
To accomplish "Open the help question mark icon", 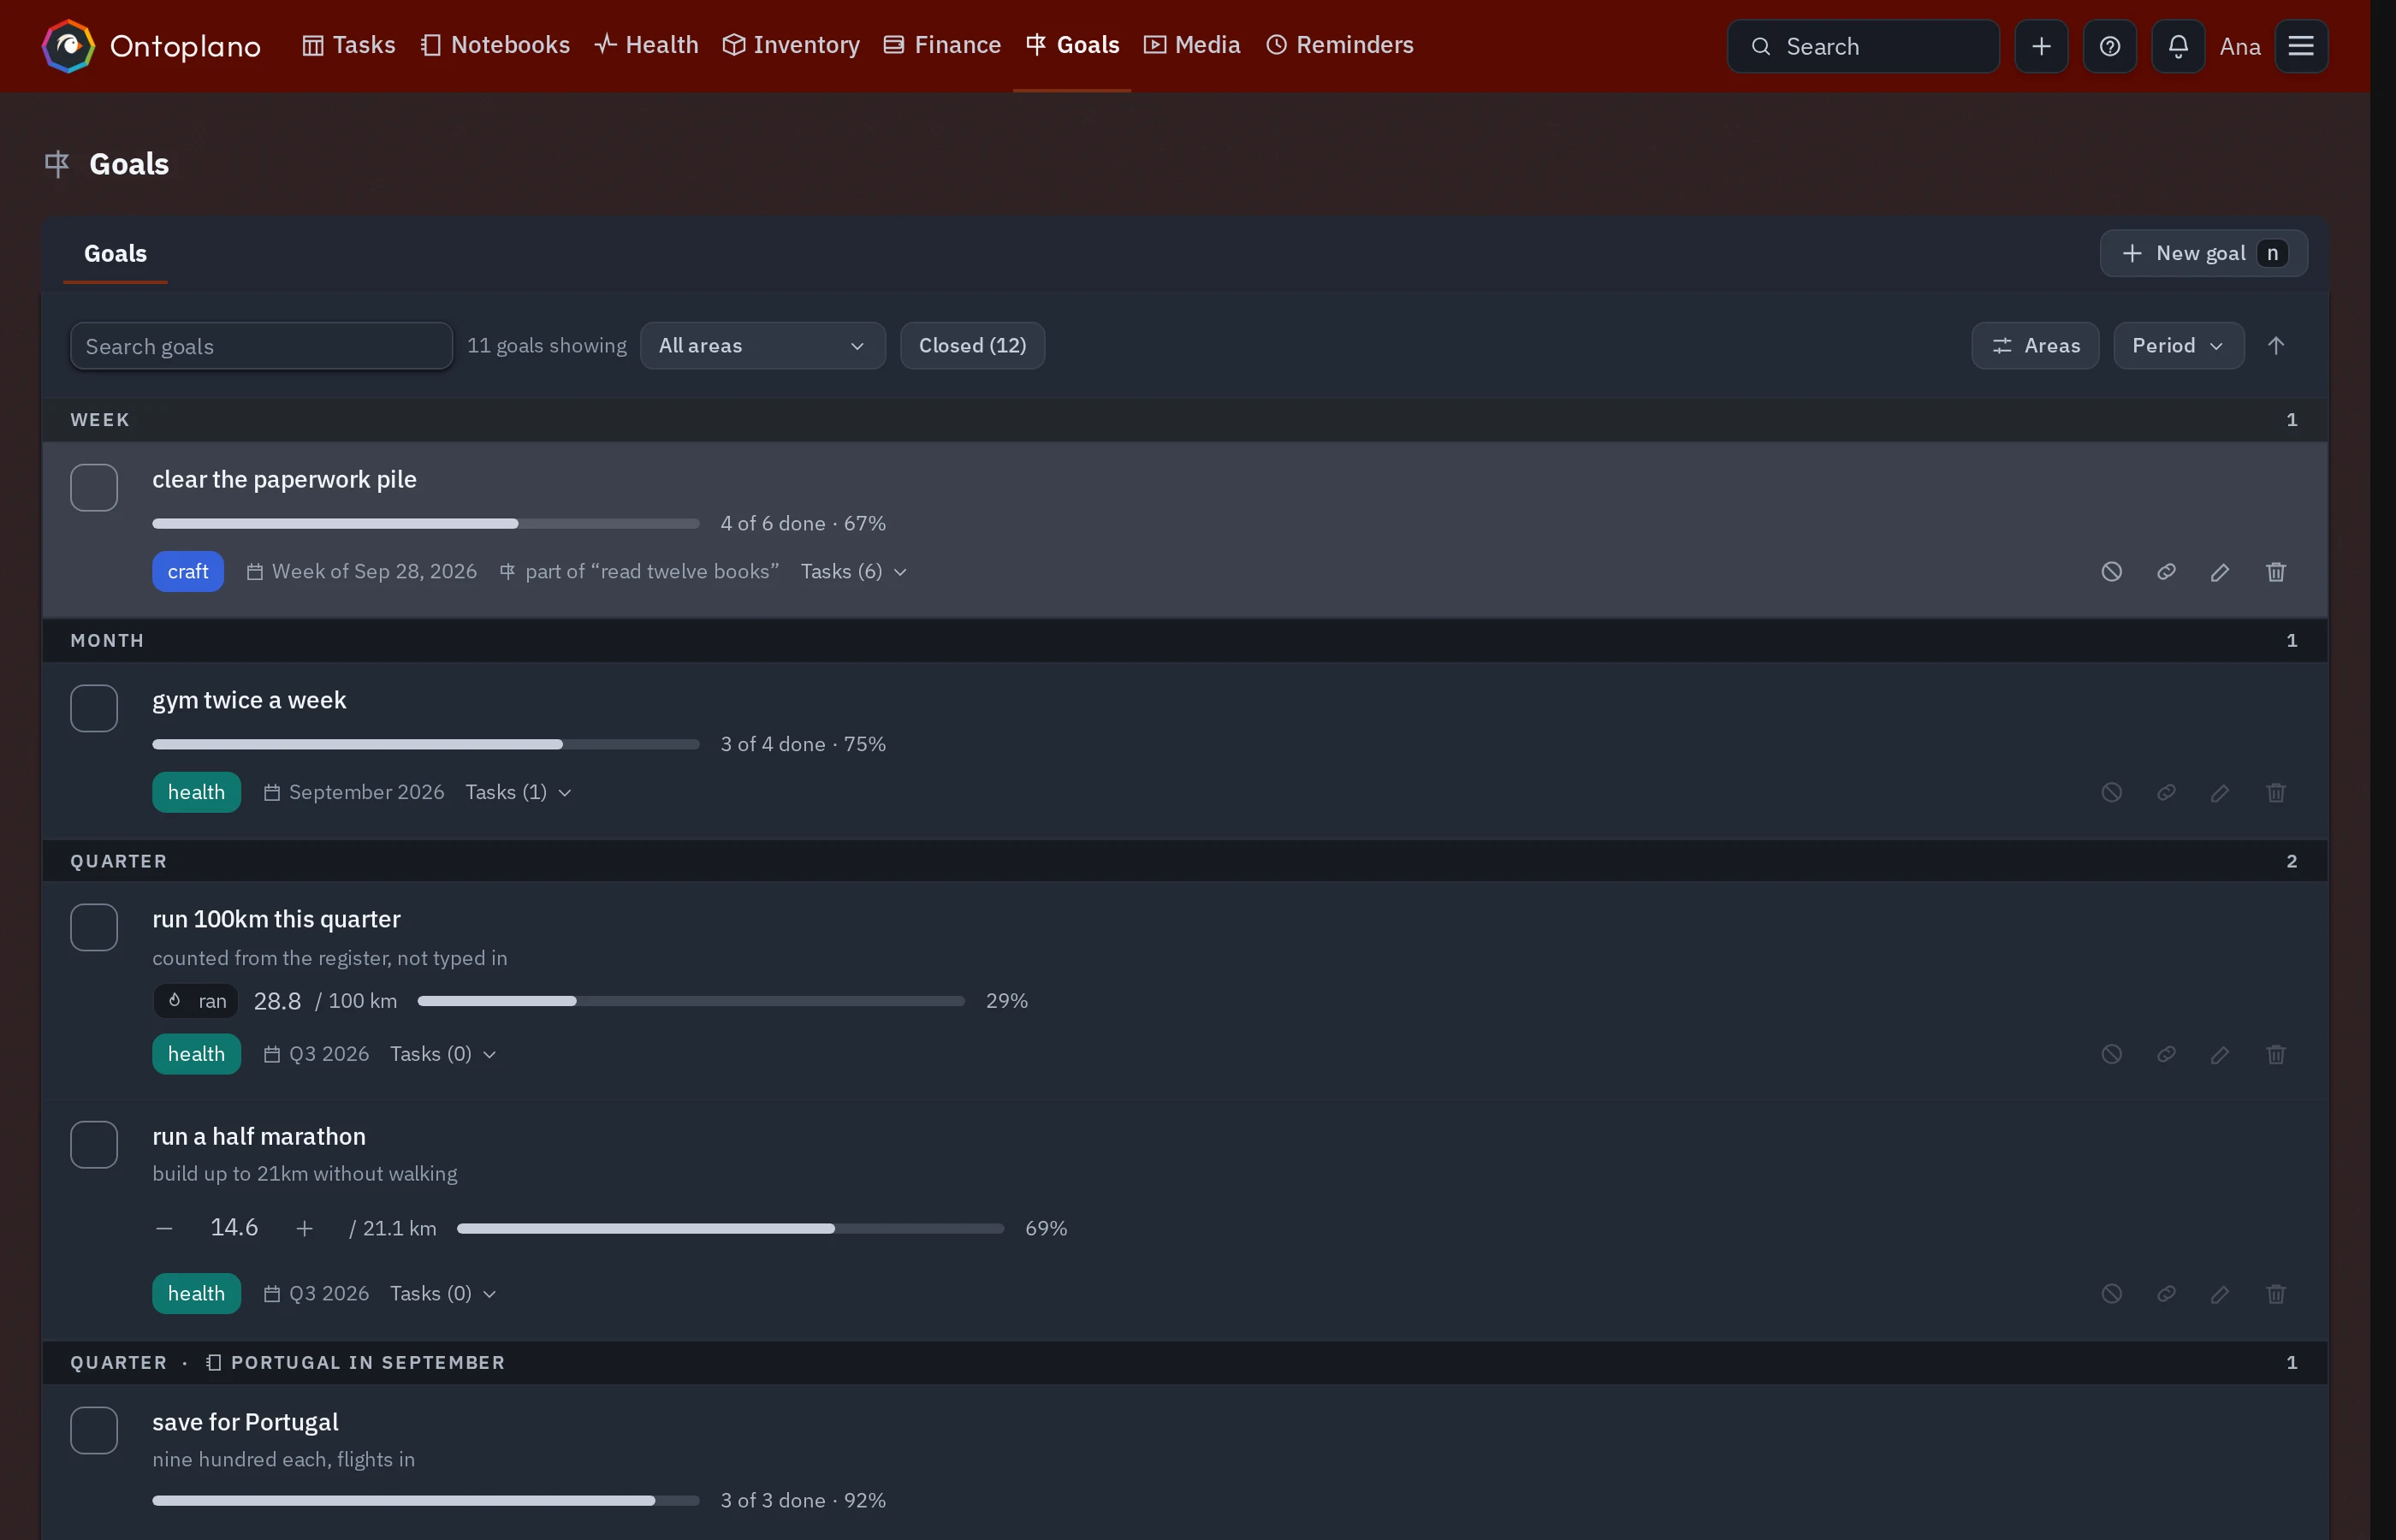I will (x=2109, y=46).
